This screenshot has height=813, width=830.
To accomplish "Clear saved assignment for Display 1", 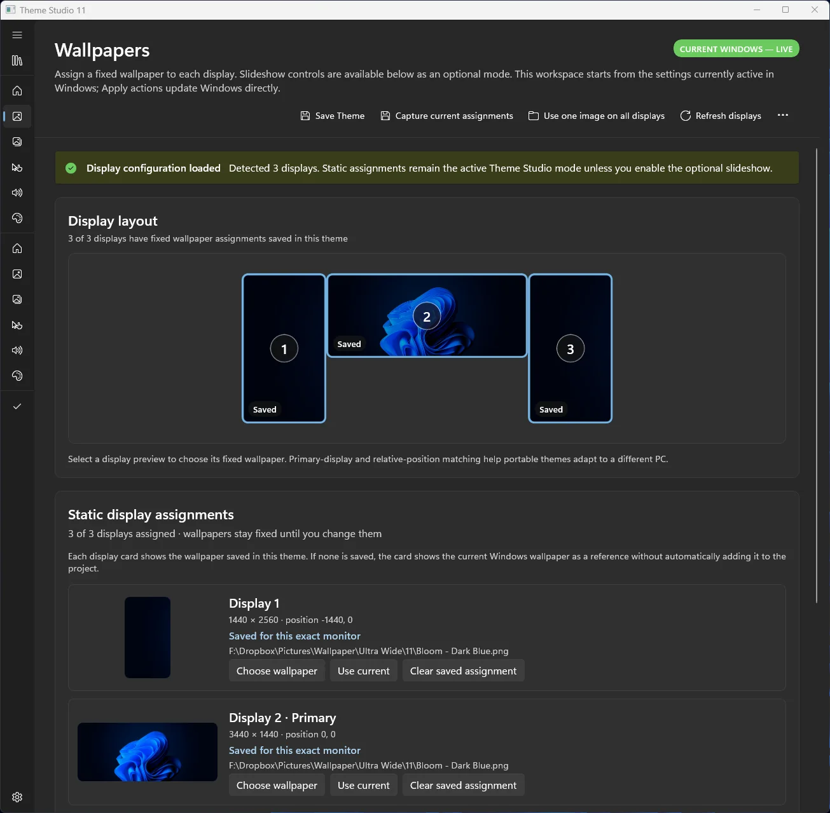I will click(463, 671).
